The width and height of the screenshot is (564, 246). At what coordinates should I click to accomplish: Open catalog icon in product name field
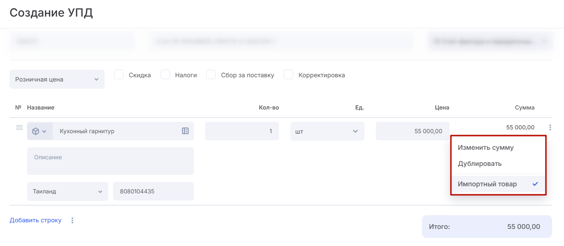(x=185, y=131)
